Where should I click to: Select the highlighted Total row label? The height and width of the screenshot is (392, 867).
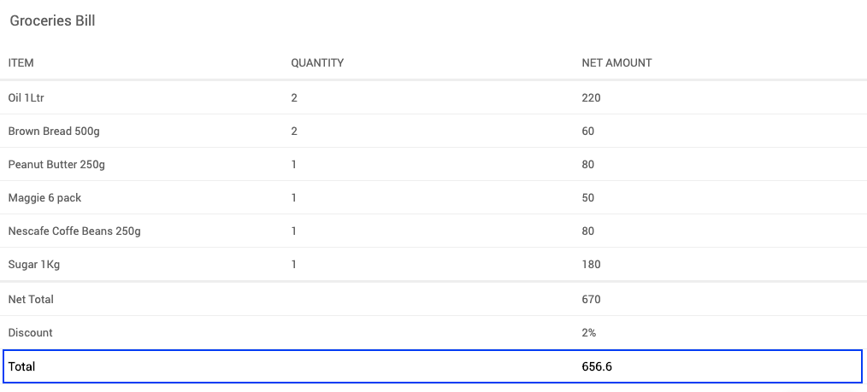(x=21, y=366)
